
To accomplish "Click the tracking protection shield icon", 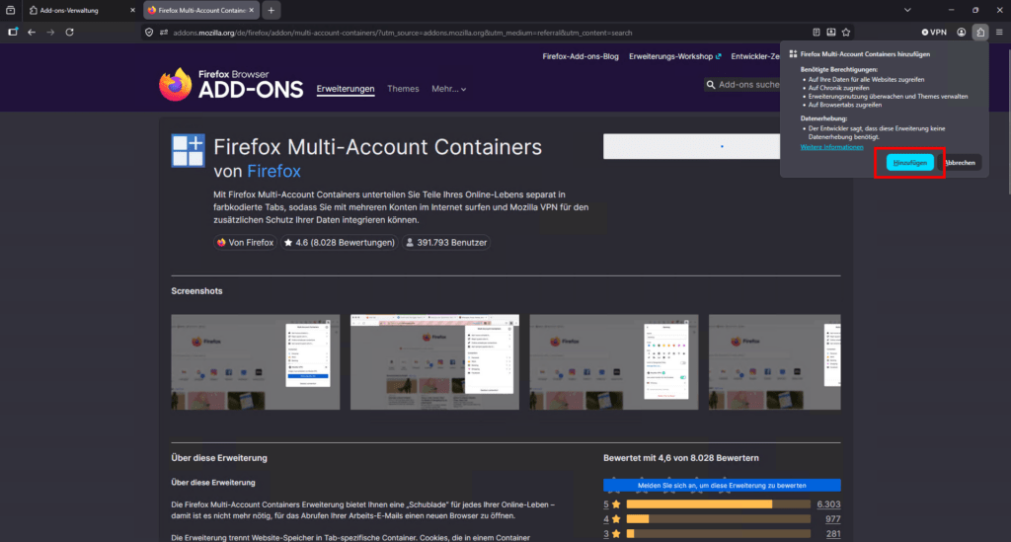I will [x=149, y=33].
